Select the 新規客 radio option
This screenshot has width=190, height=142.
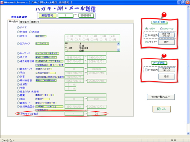point(18,32)
